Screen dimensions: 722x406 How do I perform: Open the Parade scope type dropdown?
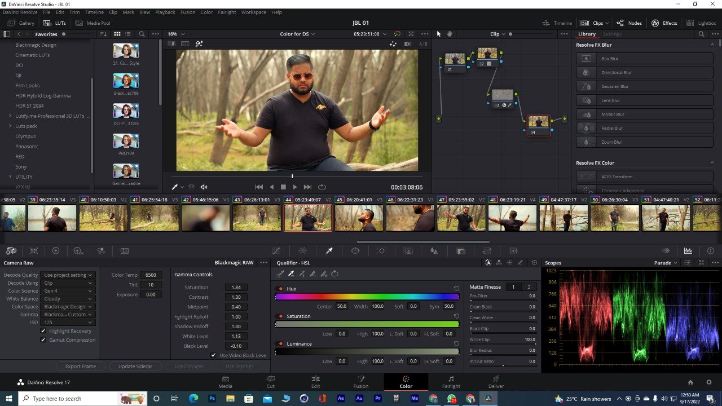(x=666, y=263)
